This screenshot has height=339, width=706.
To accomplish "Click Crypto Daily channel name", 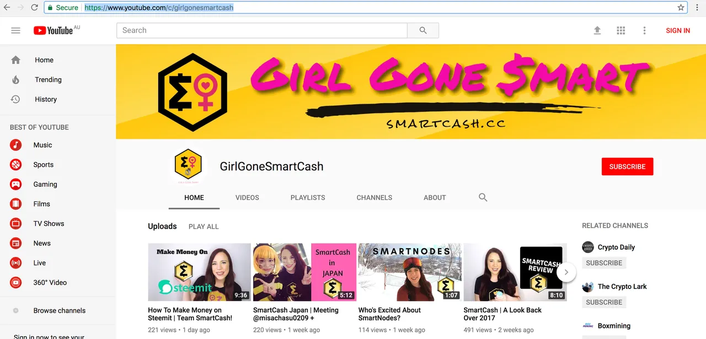I will (x=616, y=247).
